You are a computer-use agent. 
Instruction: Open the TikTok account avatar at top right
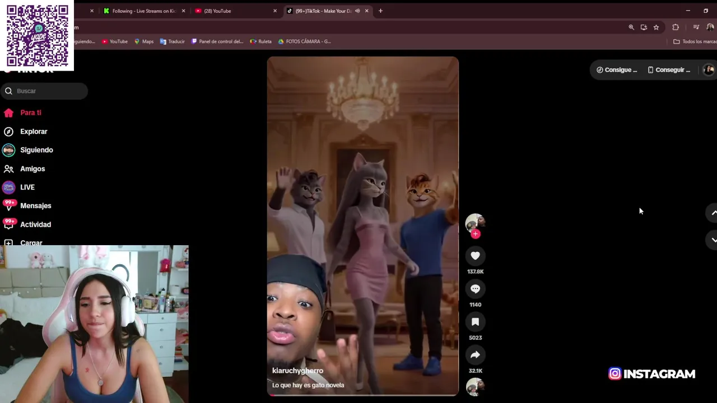tap(709, 70)
